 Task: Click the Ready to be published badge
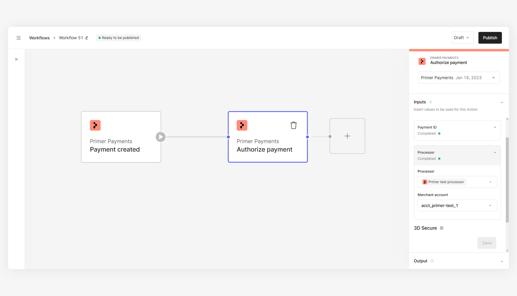(118, 38)
